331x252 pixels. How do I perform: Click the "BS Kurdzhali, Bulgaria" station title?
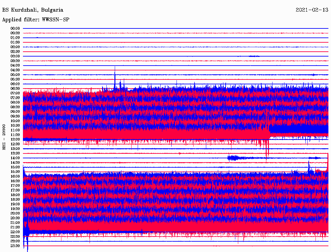tap(33, 10)
